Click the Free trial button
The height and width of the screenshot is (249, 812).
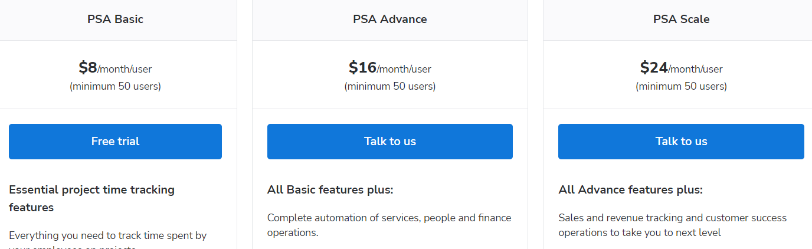coord(115,142)
